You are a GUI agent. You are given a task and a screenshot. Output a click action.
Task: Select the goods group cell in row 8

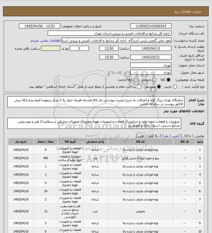[x=70, y=212]
